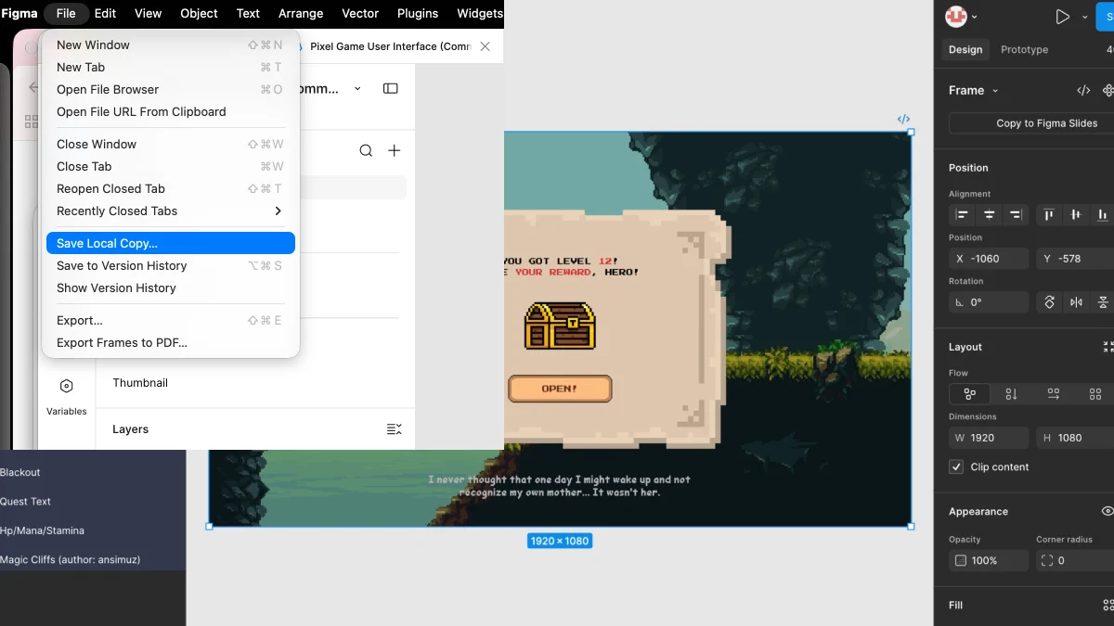Toggle sidebar layout icon in left panel
The image size is (1114, 626).
coord(391,89)
